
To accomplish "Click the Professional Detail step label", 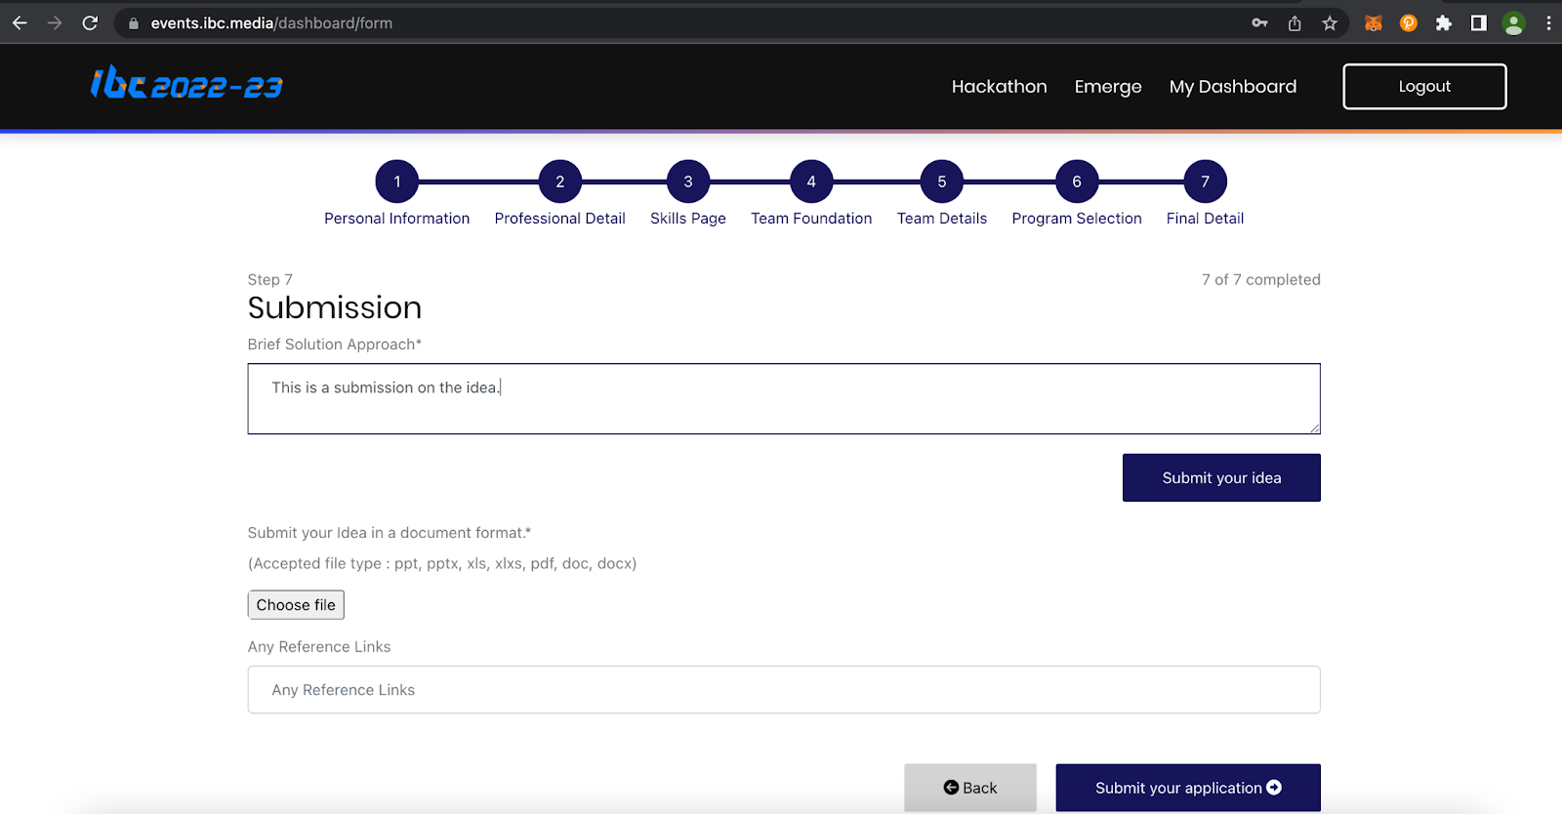I will pos(560,219).
